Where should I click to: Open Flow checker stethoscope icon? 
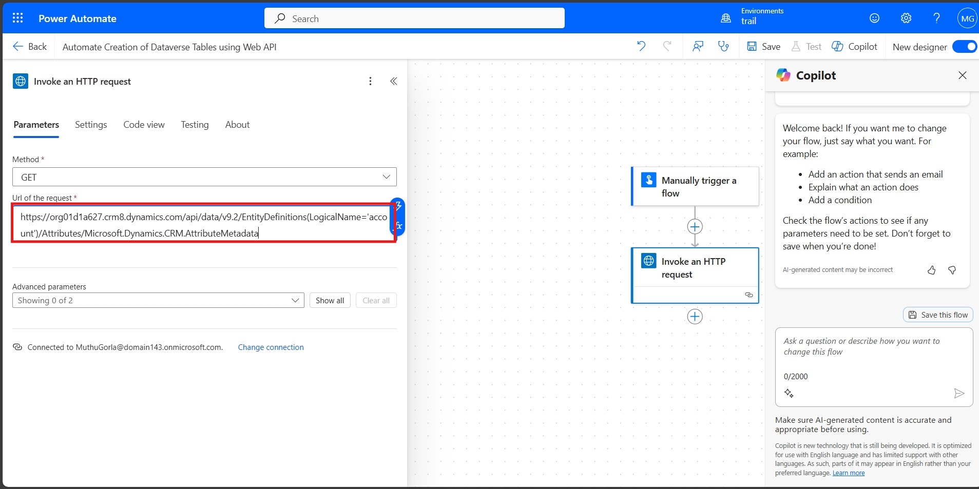coord(723,47)
